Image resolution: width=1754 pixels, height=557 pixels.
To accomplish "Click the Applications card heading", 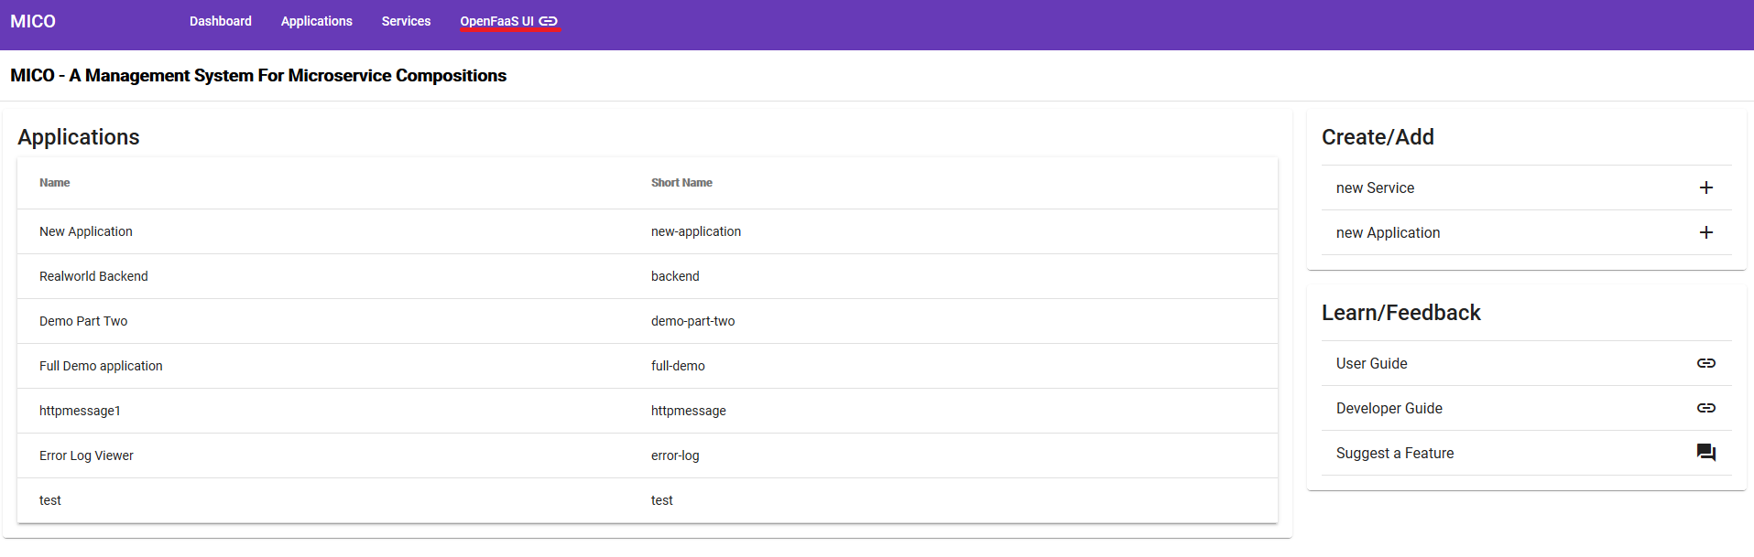I will tap(79, 137).
